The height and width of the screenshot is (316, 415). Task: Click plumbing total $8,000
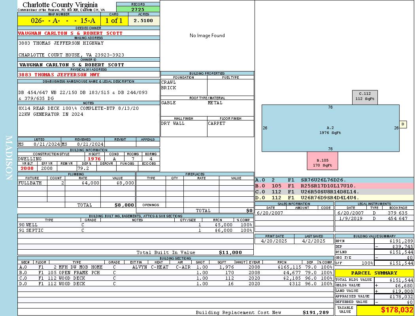[x=124, y=205]
